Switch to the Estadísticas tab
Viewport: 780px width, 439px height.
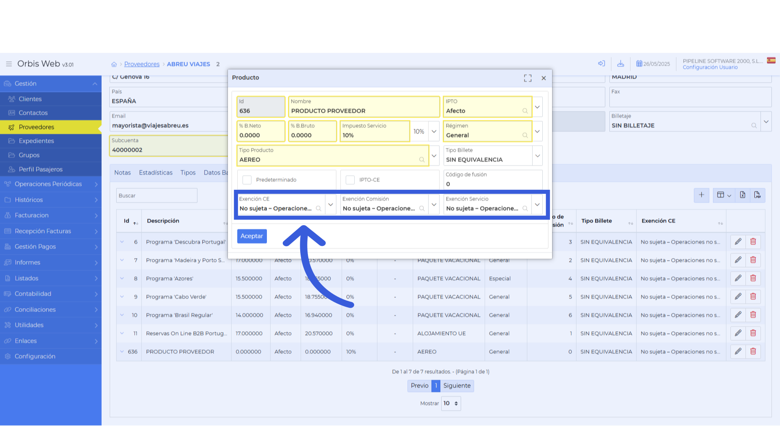(x=156, y=172)
